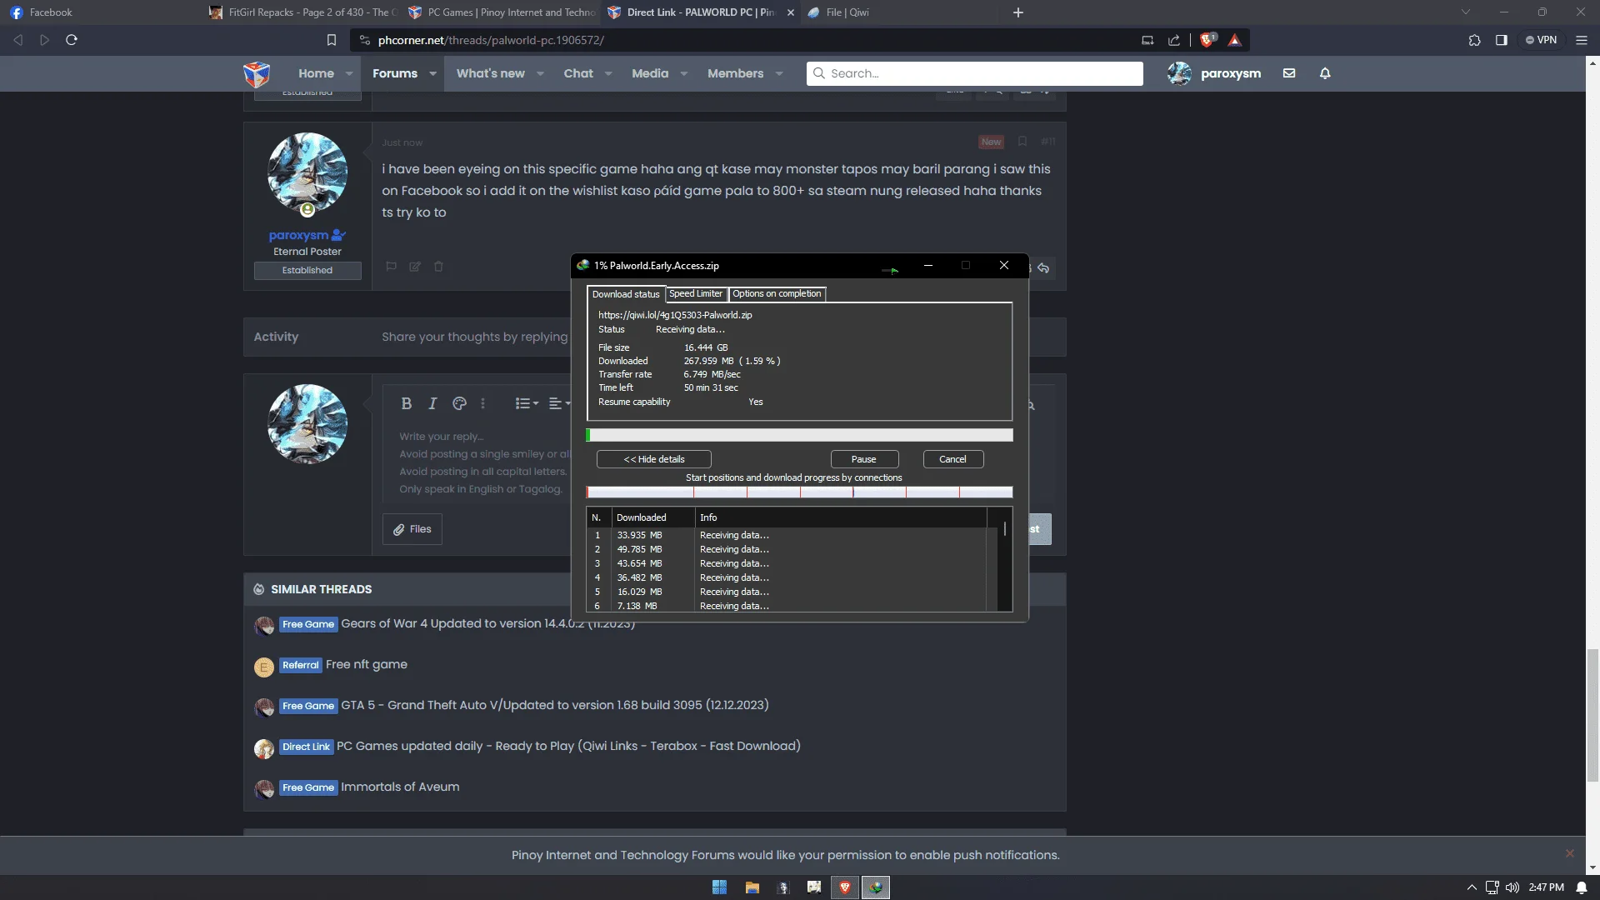Click the page vertical scrollbar
This screenshot has width=1600, height=900.
point(1592,715)
